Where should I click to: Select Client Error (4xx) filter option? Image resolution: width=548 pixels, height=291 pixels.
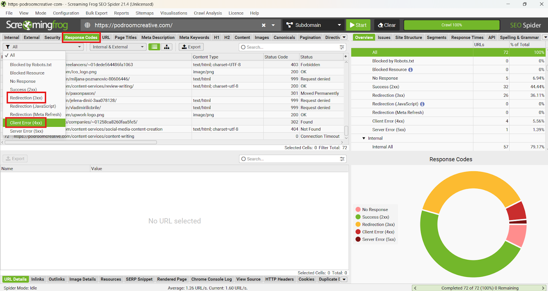click(x=34, y=123)
